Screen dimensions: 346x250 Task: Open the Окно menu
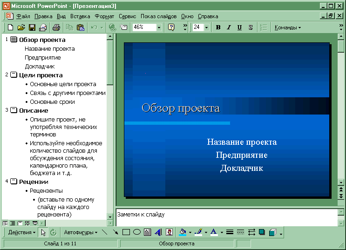tap(187, 16)
